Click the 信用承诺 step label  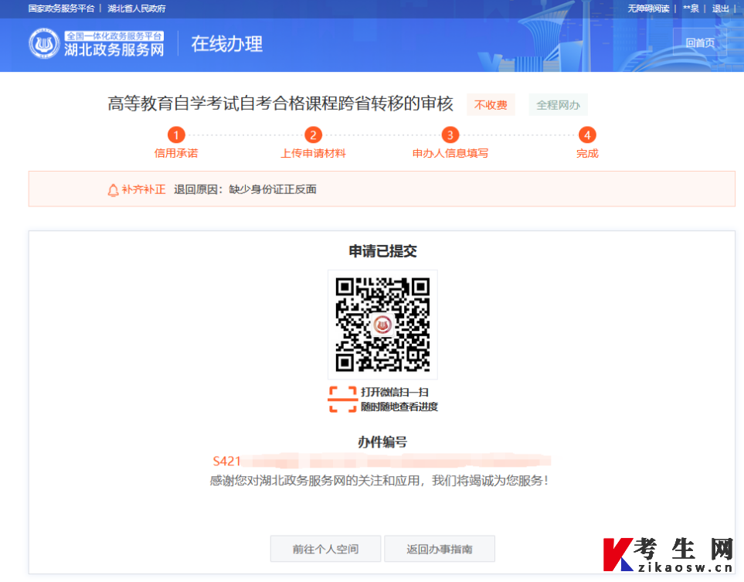coord(176,153)
